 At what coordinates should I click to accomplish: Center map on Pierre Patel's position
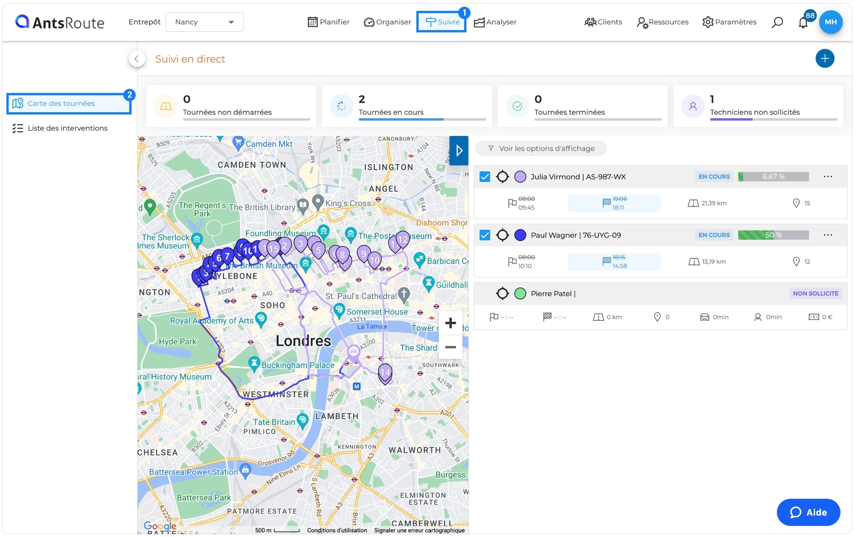pos(502,293)
